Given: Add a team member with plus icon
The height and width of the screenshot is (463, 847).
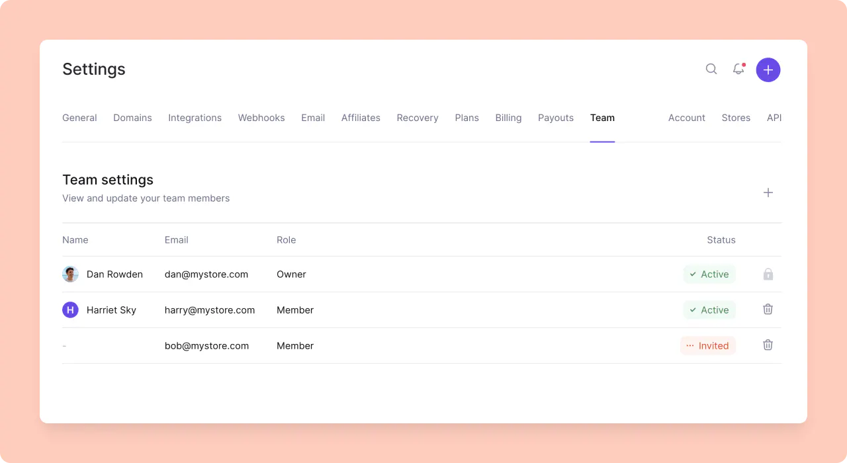Looking at the screenshot, I should tap(768, 192).
